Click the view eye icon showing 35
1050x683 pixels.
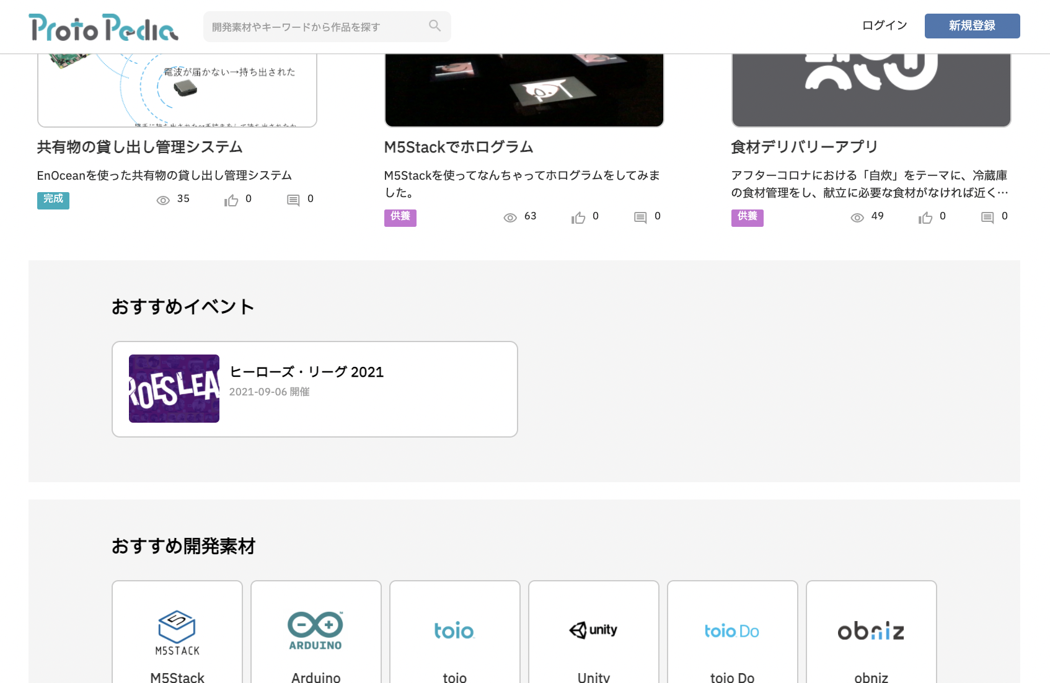coord(163,200)
